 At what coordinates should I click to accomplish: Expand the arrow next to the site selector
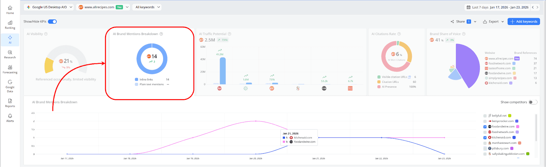click(x=127, y=7)
